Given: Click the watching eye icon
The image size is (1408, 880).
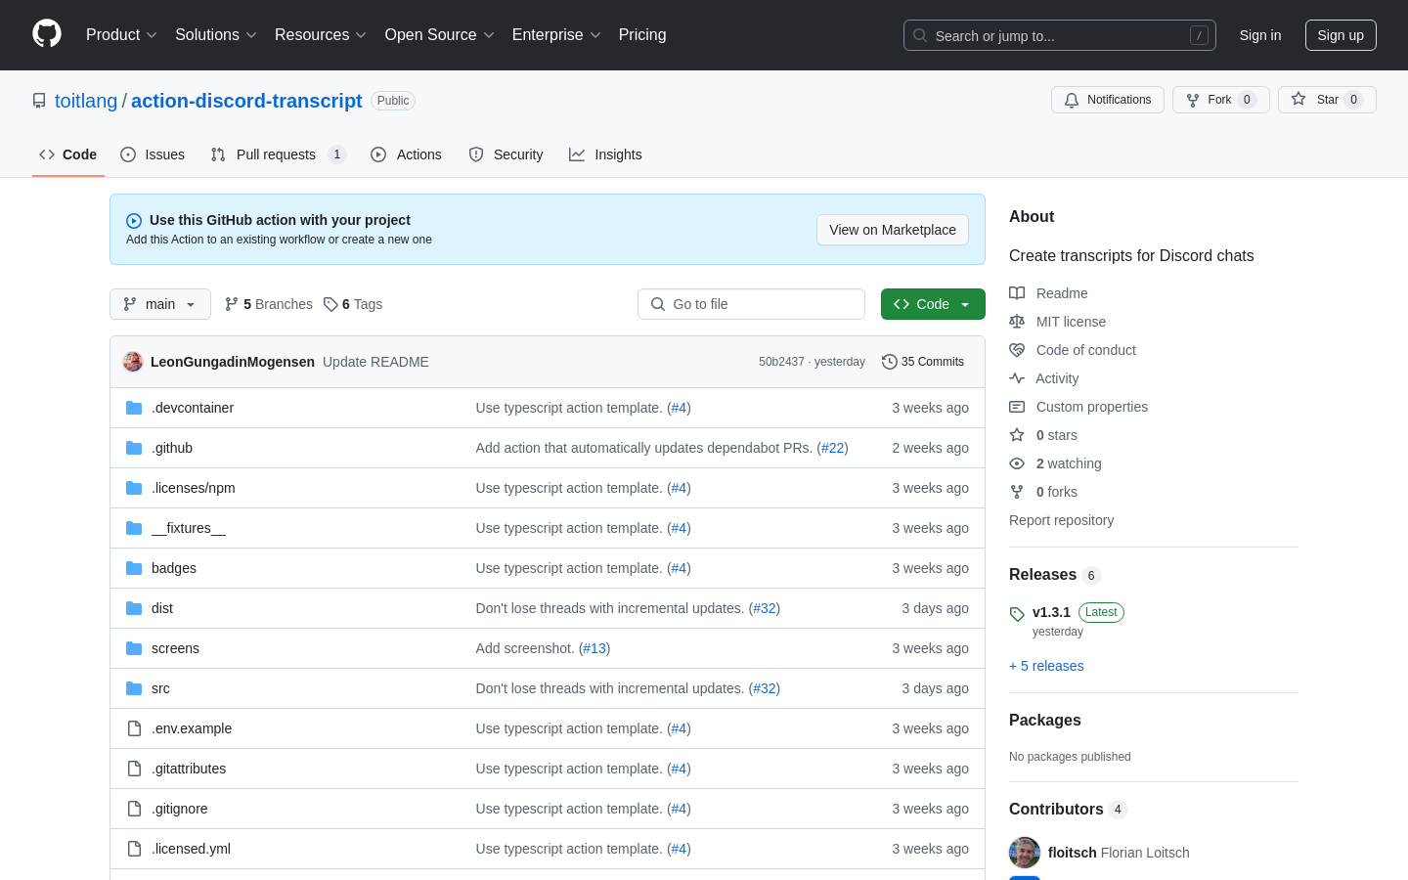Looking at the screenshot, I should click(x=1017, y=463).
